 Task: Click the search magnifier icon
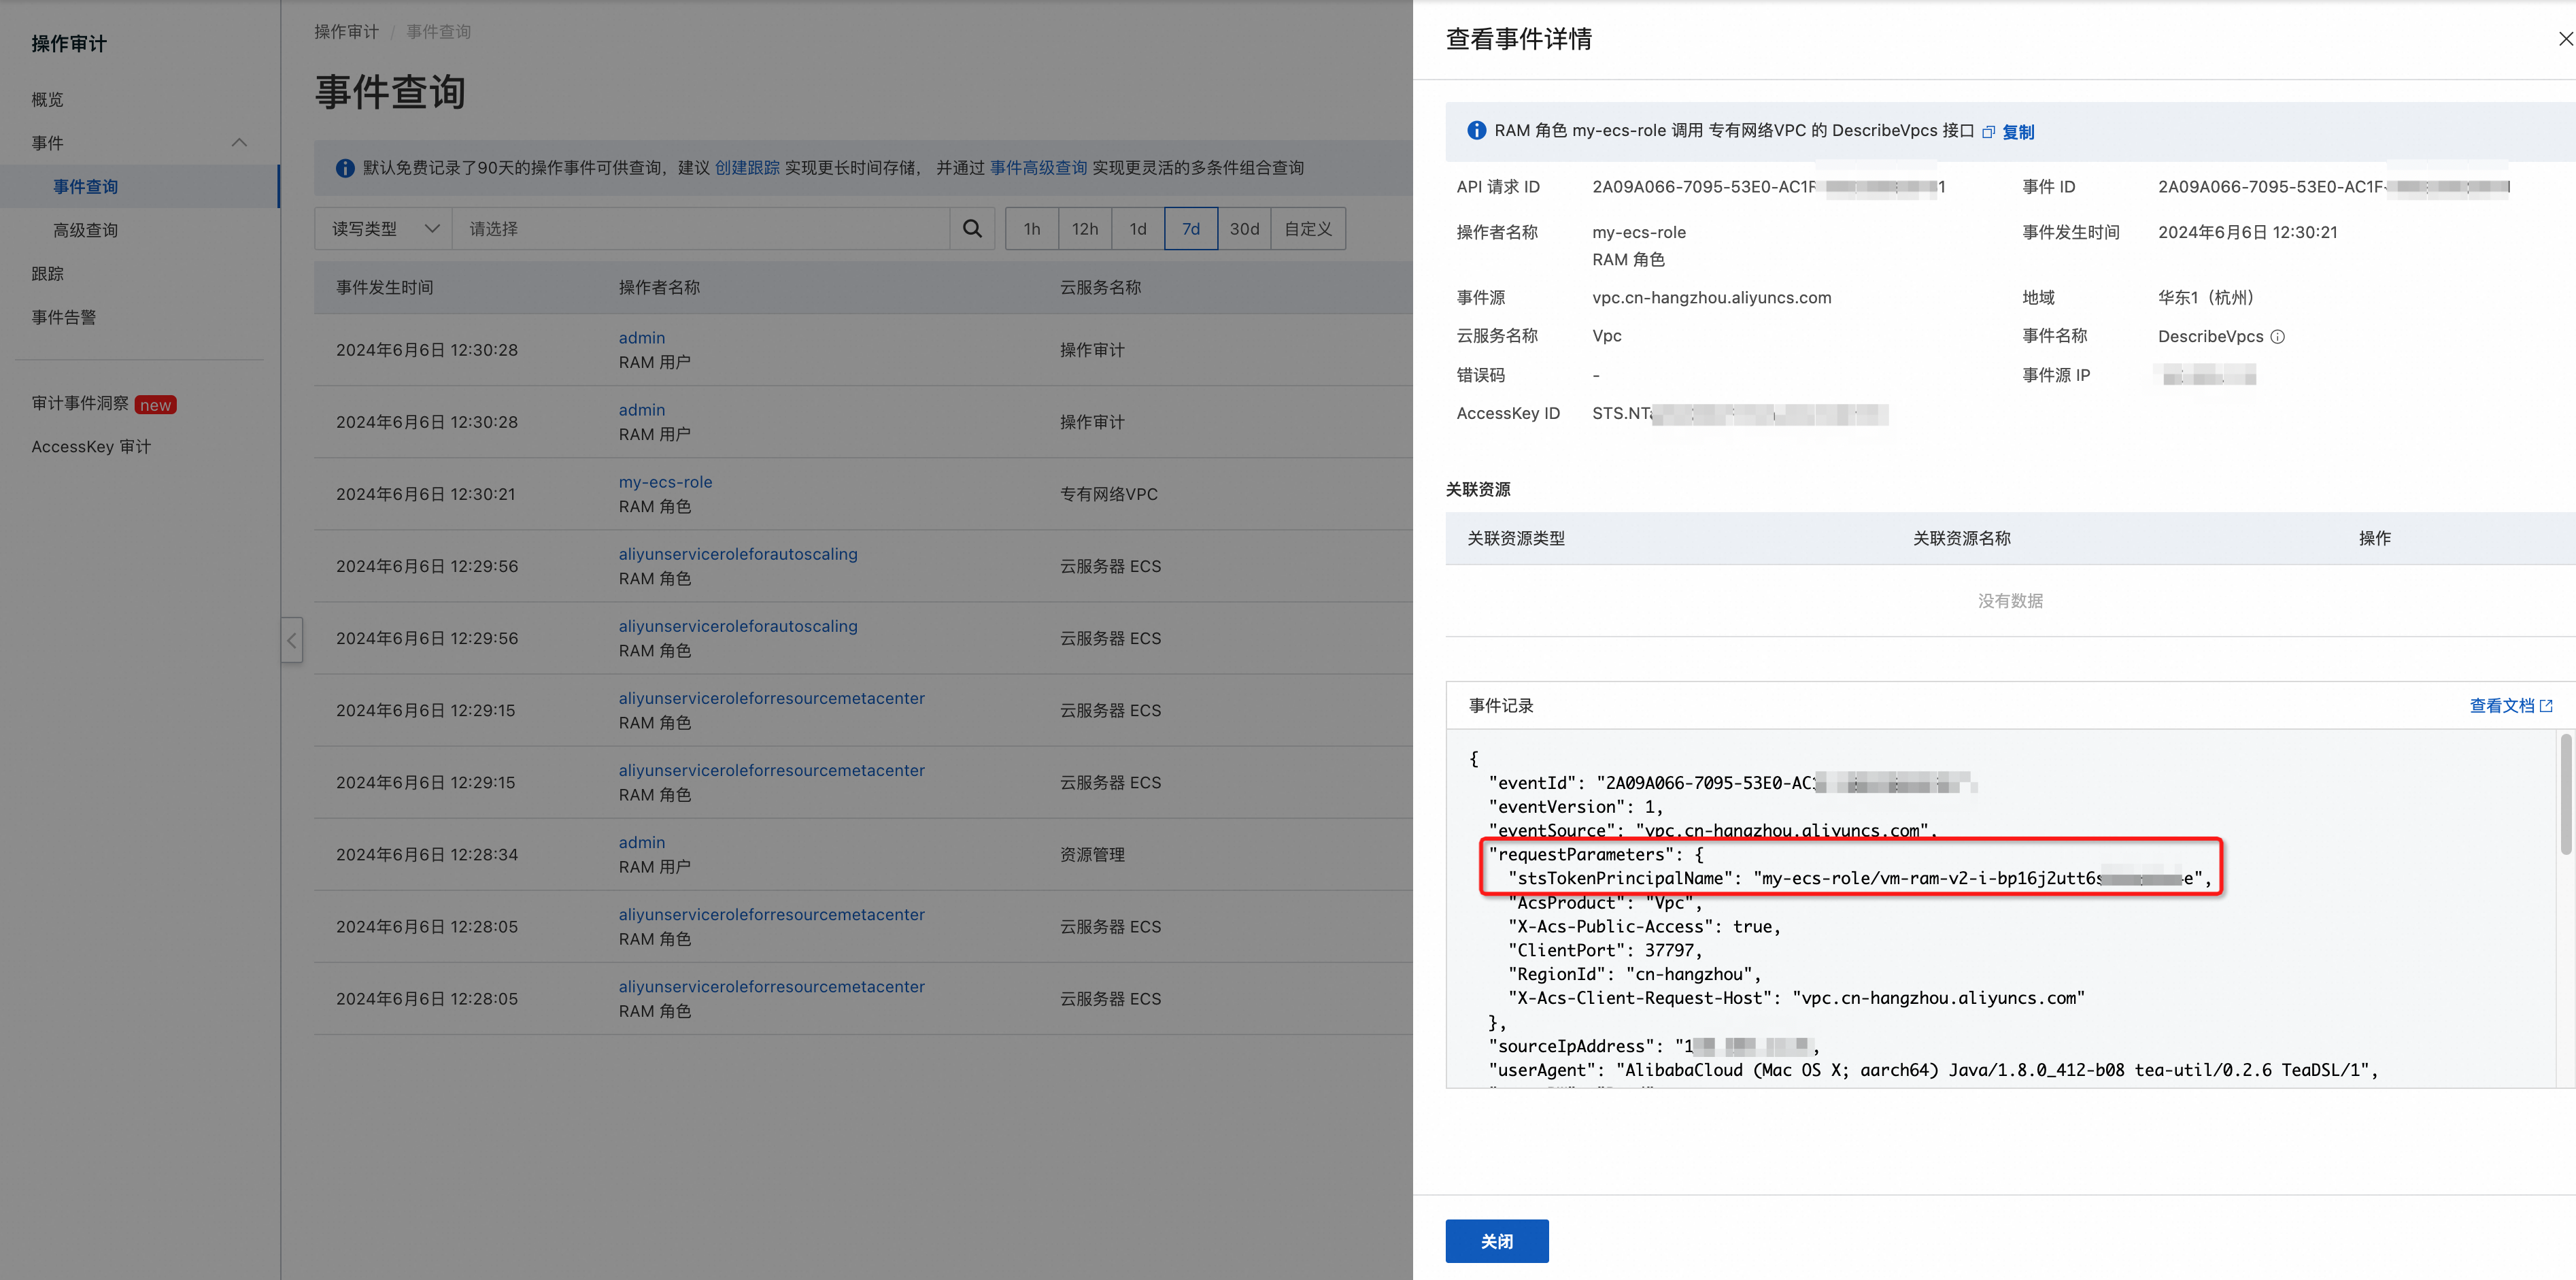pyautogui.click(x=971, y=229)
